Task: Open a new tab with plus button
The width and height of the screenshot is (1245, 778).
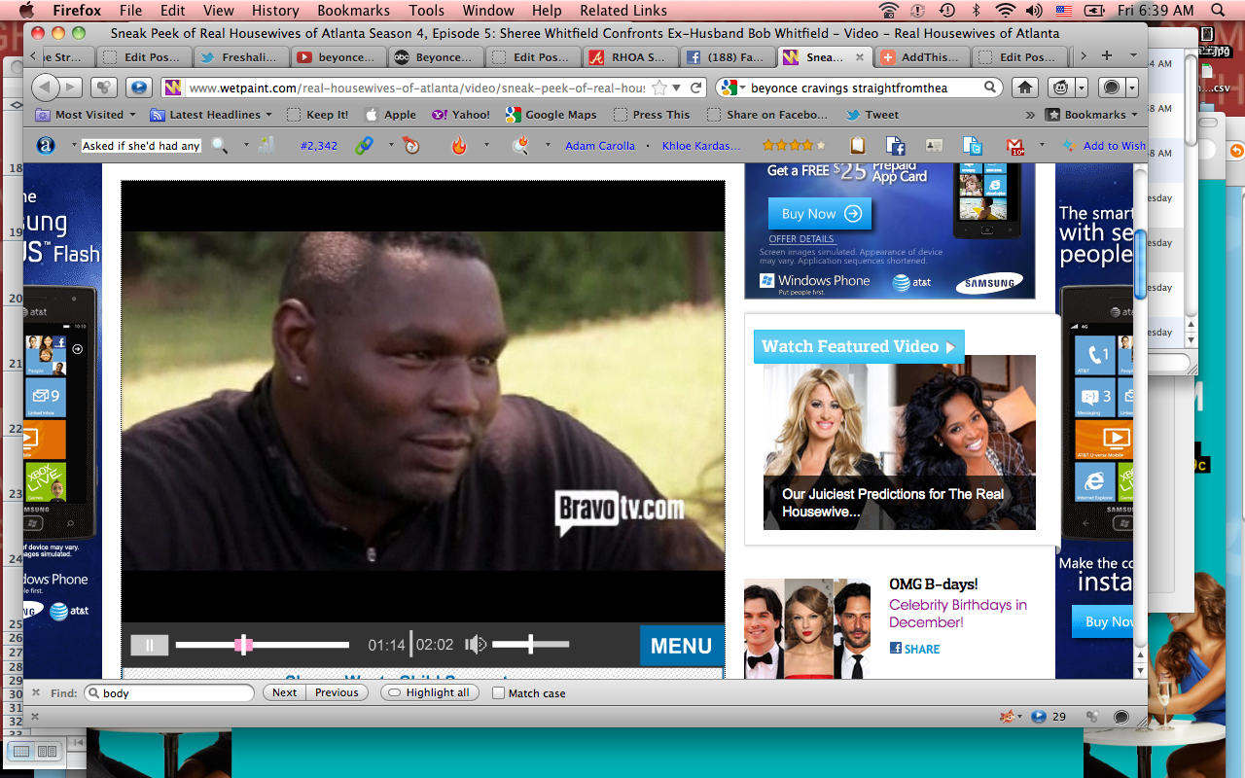Action: (x=1106, y=56)
